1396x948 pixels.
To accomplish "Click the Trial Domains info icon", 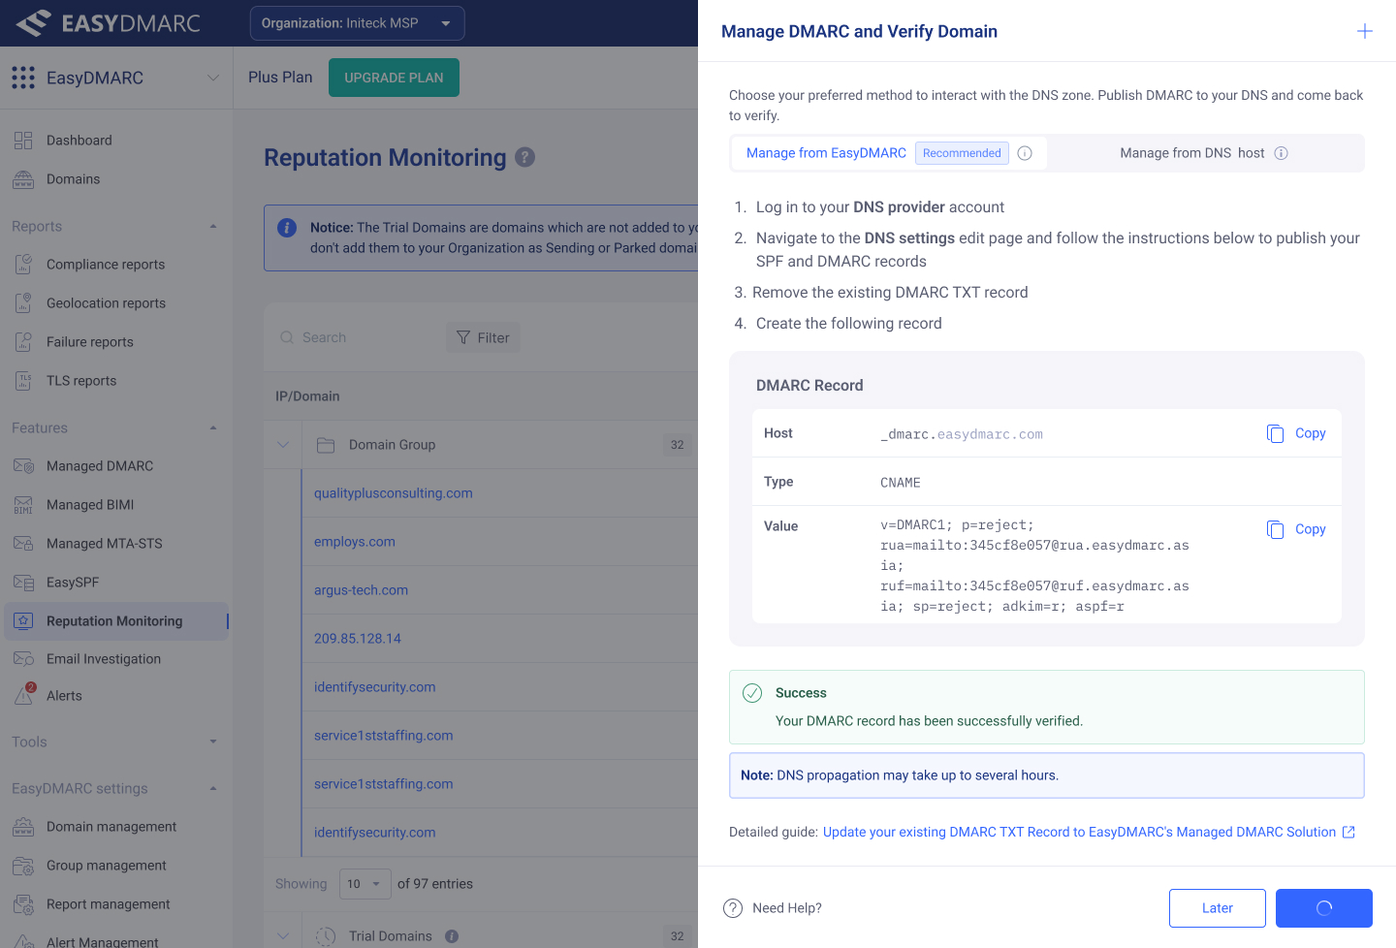I will point(452,936).
